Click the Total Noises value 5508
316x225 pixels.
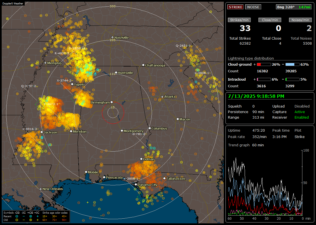click(307, 43)
